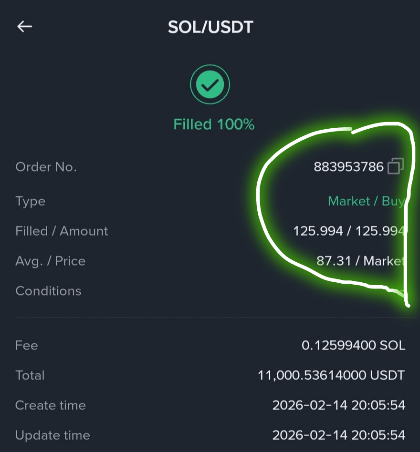Select order number 883953786
This screenshot has height=452, width=420.
tap(348, 166)
